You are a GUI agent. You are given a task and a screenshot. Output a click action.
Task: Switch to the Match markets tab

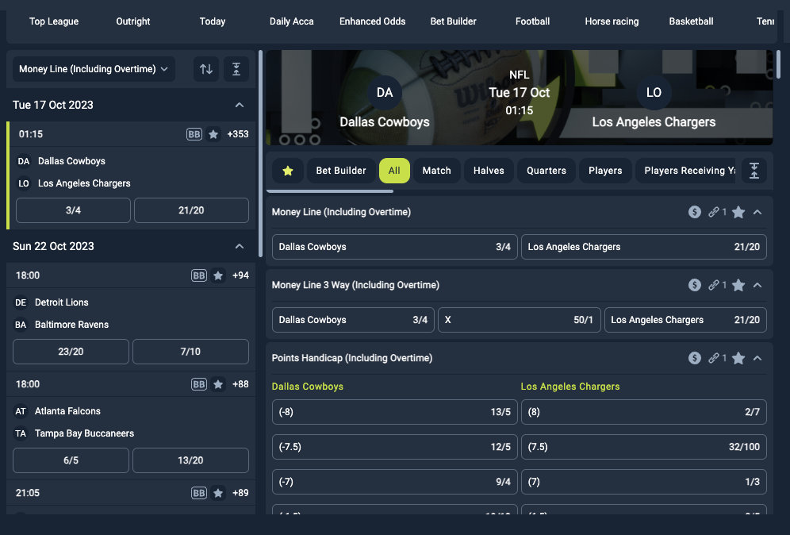point(437,171)
